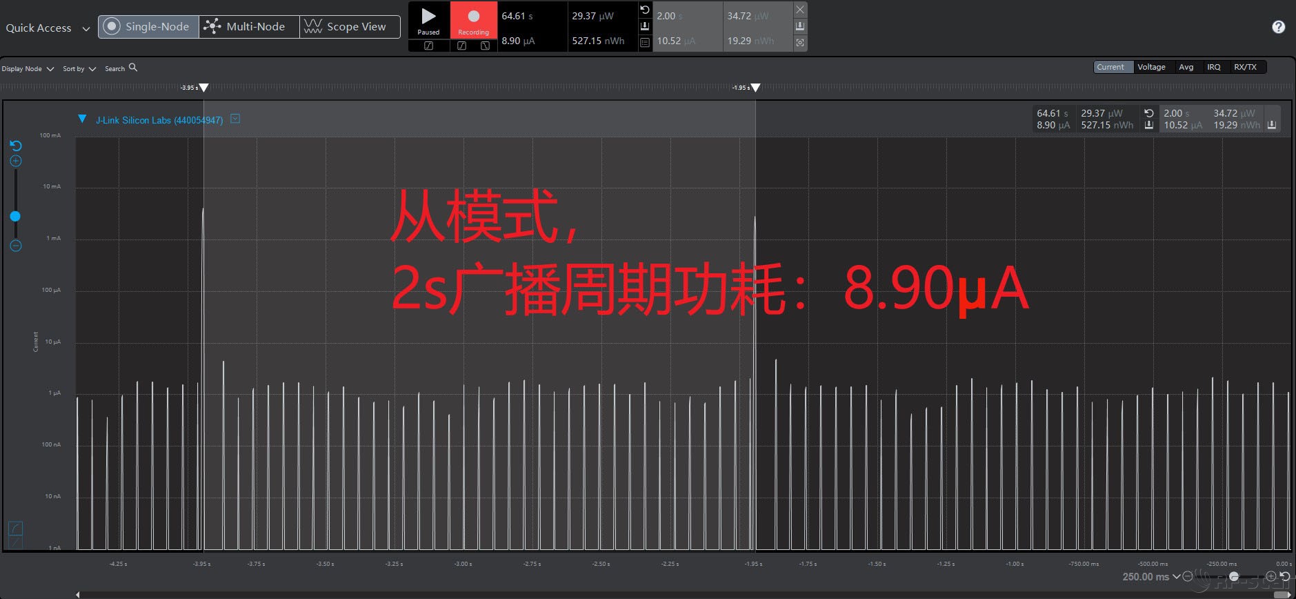
Task: Click the red Recording button
Action: click(473, 20)
